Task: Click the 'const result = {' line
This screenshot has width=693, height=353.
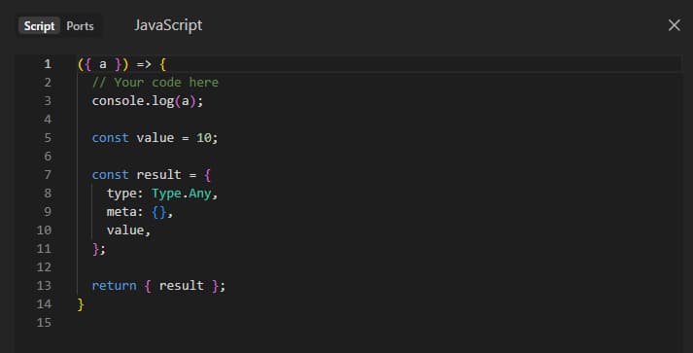Action: (152, 175)
